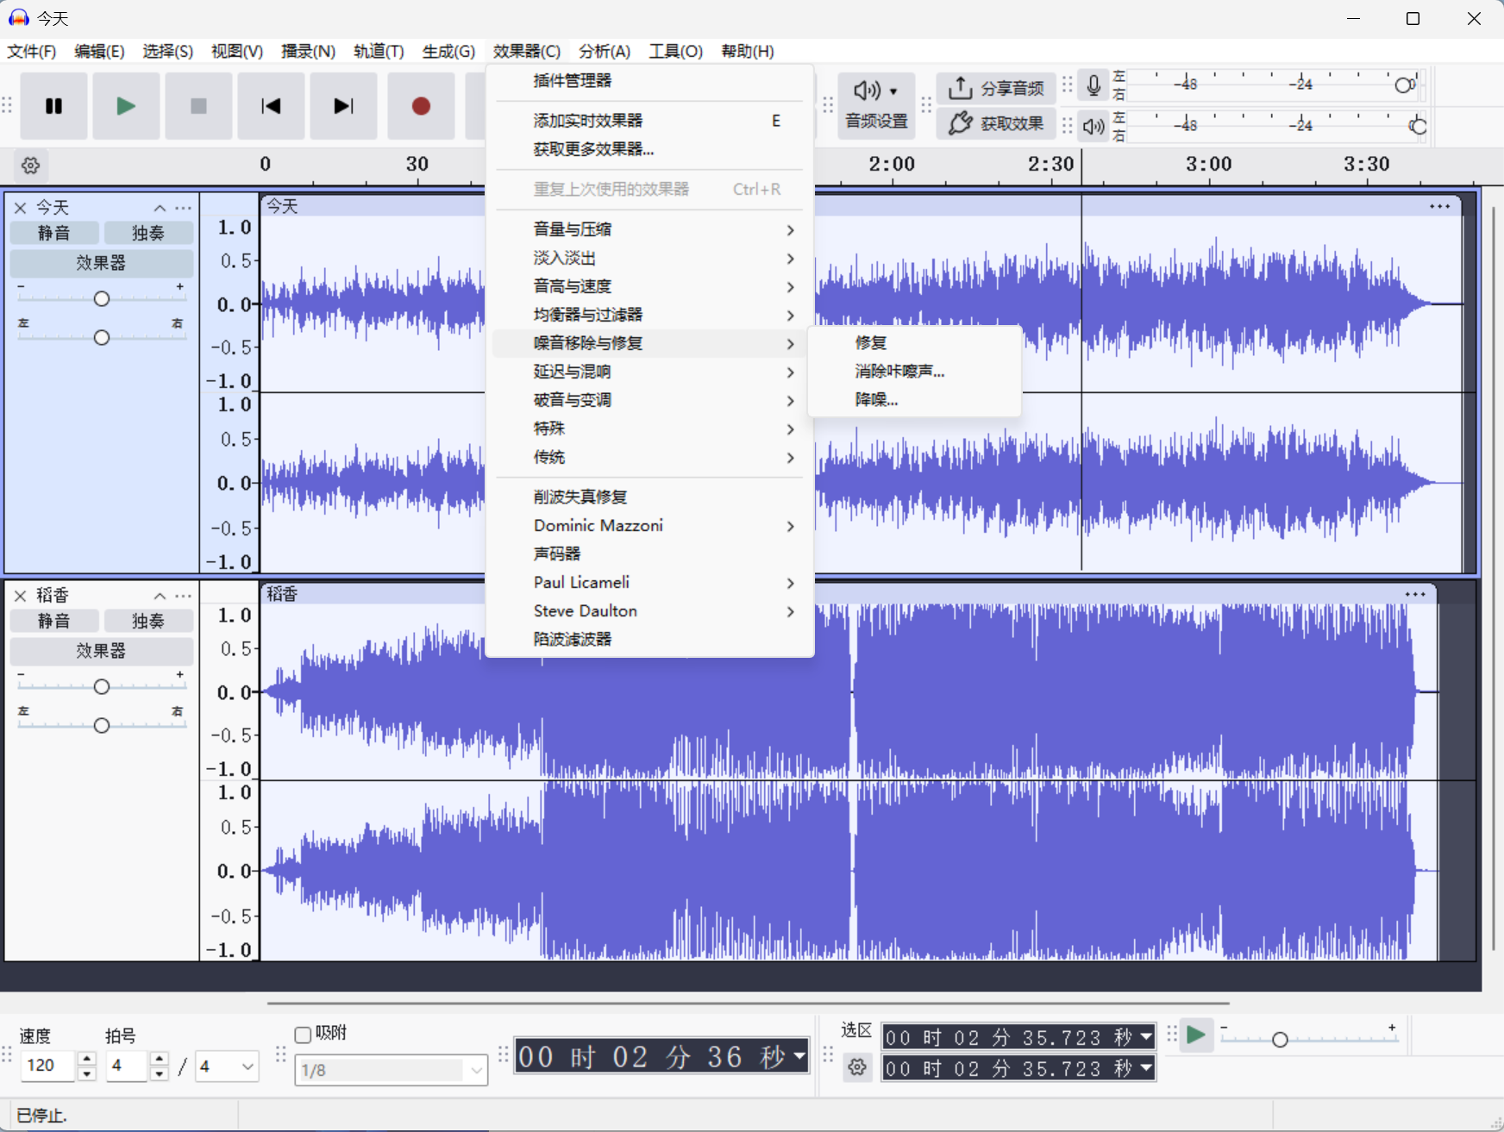
Task: Open timeline options gear icon
Action: tap(31, 165)
